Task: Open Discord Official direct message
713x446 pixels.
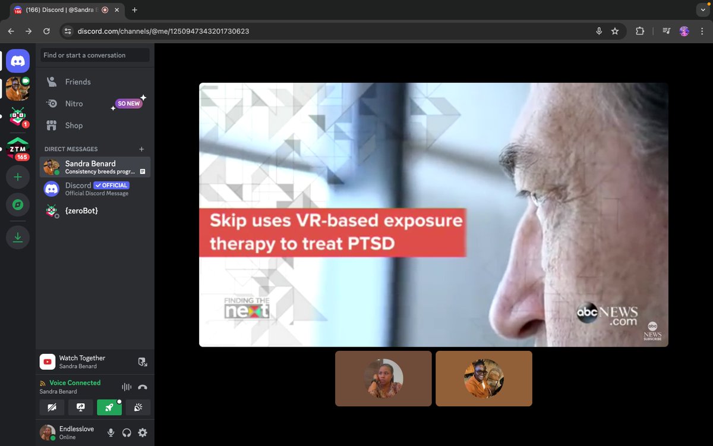Action: pyautogui.click(x=95, y=189)
